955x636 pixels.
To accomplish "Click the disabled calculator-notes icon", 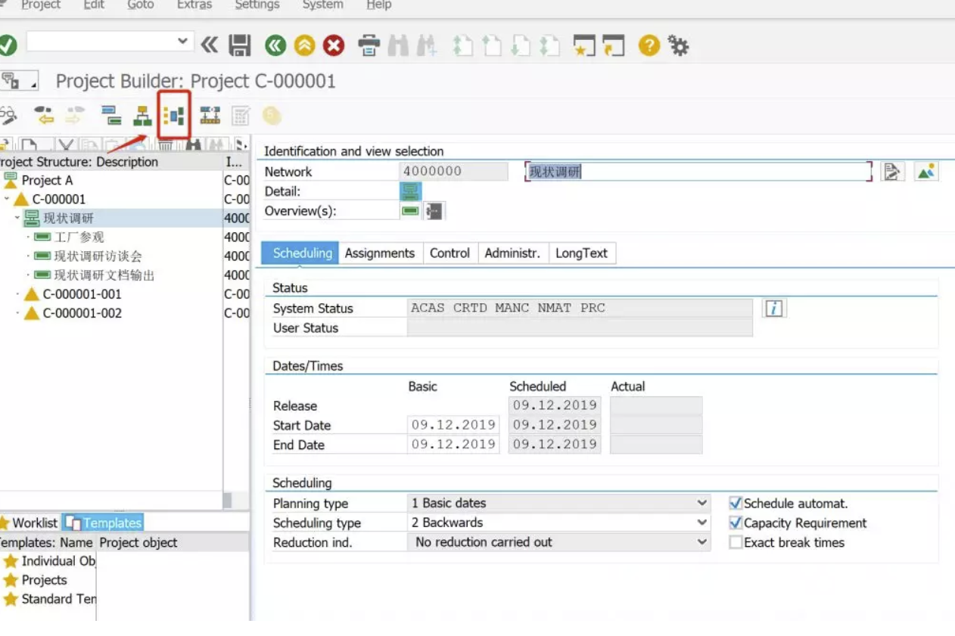I will pos(241,115).
